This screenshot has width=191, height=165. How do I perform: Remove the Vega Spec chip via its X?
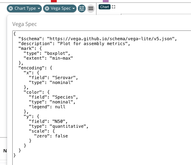(47, 8)
